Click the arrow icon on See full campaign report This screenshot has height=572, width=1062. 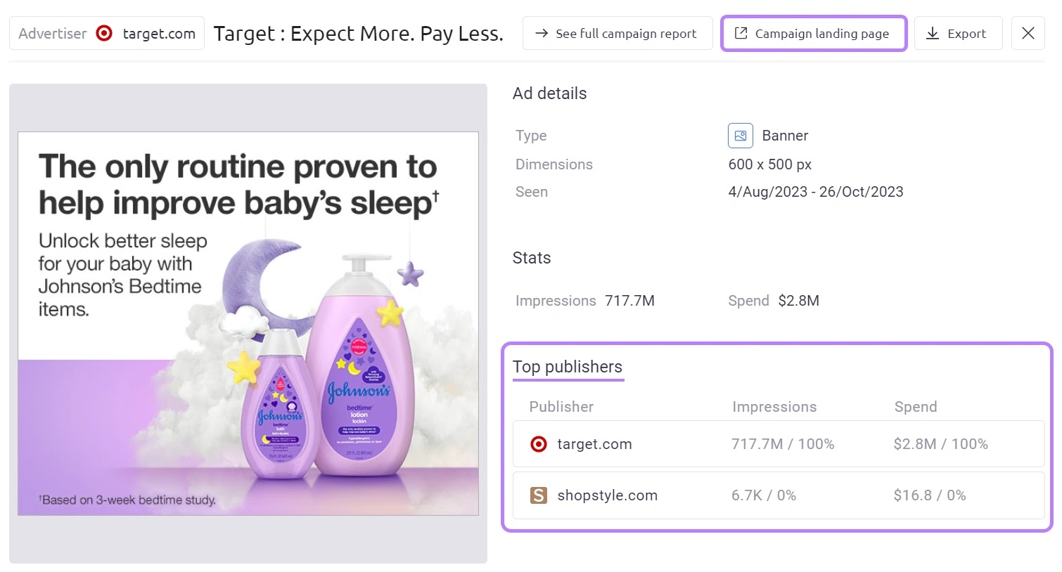[x=542, y=33]
